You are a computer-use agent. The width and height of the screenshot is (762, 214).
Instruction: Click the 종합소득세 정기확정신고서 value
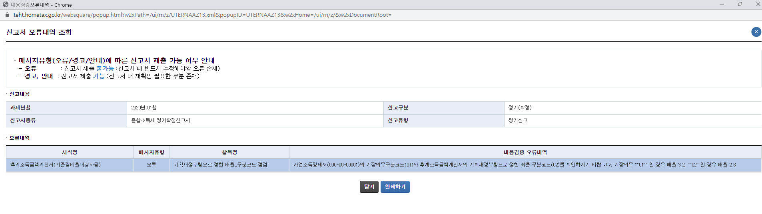[x=161, y=121]
